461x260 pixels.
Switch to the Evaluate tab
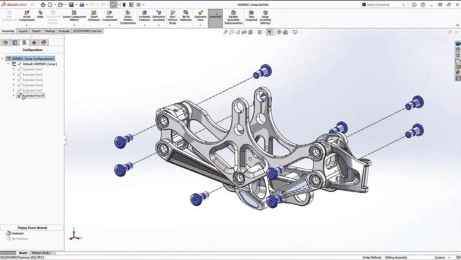click(64, 31)
